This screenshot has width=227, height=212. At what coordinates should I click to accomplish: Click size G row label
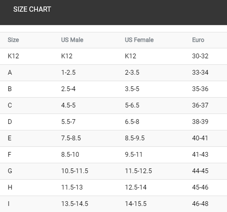coord(10,171)
